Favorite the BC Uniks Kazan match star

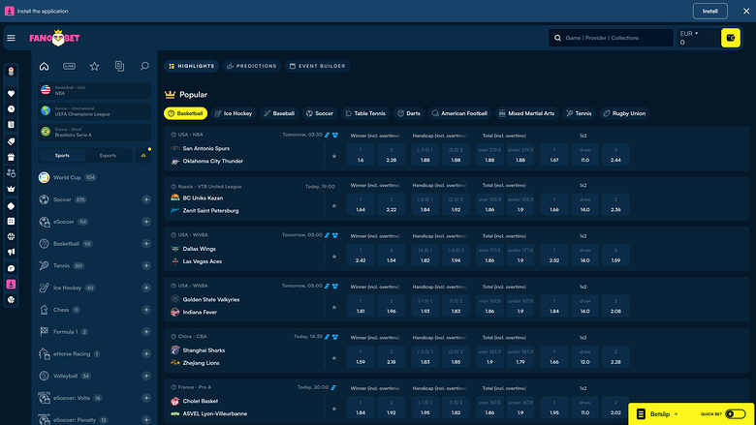[334, 206]
